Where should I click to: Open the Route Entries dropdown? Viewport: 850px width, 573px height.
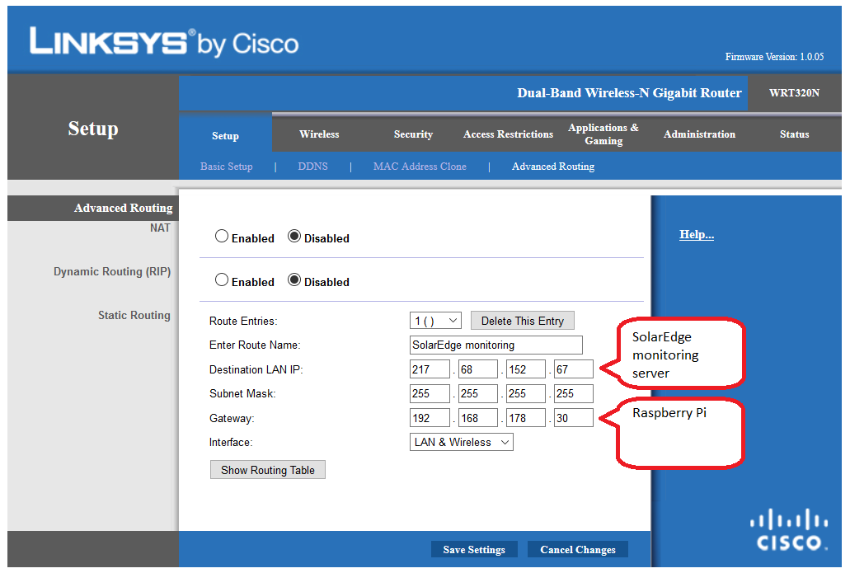435,321
